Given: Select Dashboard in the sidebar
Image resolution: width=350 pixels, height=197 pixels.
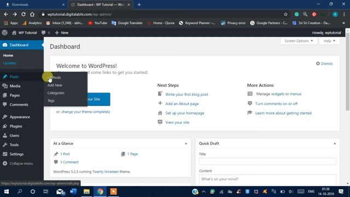Looking at the screenshot, I should click(22, 45).
